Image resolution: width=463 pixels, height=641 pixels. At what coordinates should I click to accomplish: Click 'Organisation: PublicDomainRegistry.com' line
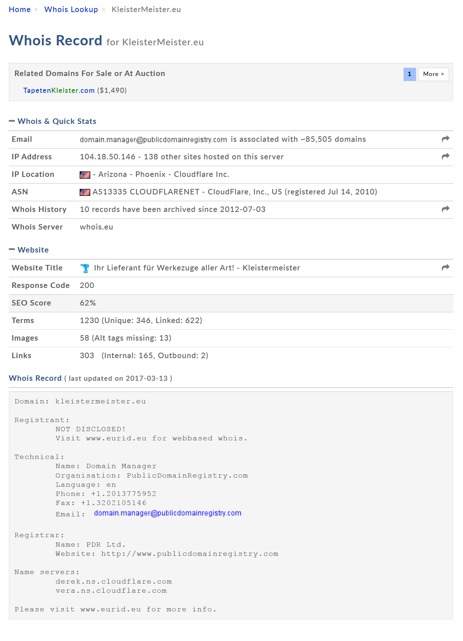(152, 475)
